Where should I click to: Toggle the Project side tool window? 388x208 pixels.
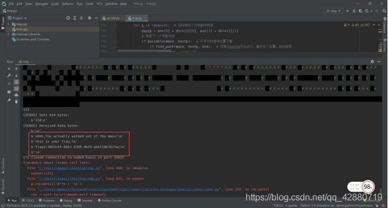point(3,23)
